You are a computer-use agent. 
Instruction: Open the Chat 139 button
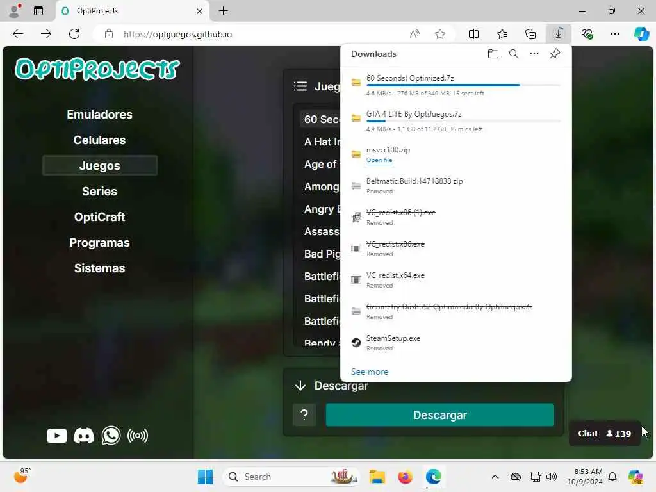tap(604, 434)
